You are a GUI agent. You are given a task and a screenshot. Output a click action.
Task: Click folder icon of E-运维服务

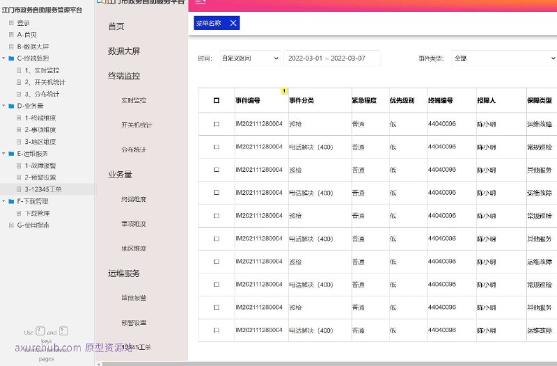tap(11, 154)
